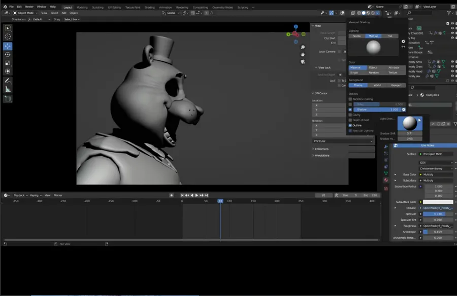Open the Christensen-Burley subsurface method dropdown
The image size is (457, 296).
point(436,169)
